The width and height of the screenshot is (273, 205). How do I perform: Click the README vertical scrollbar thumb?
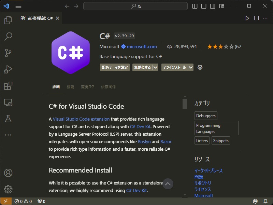185,104
